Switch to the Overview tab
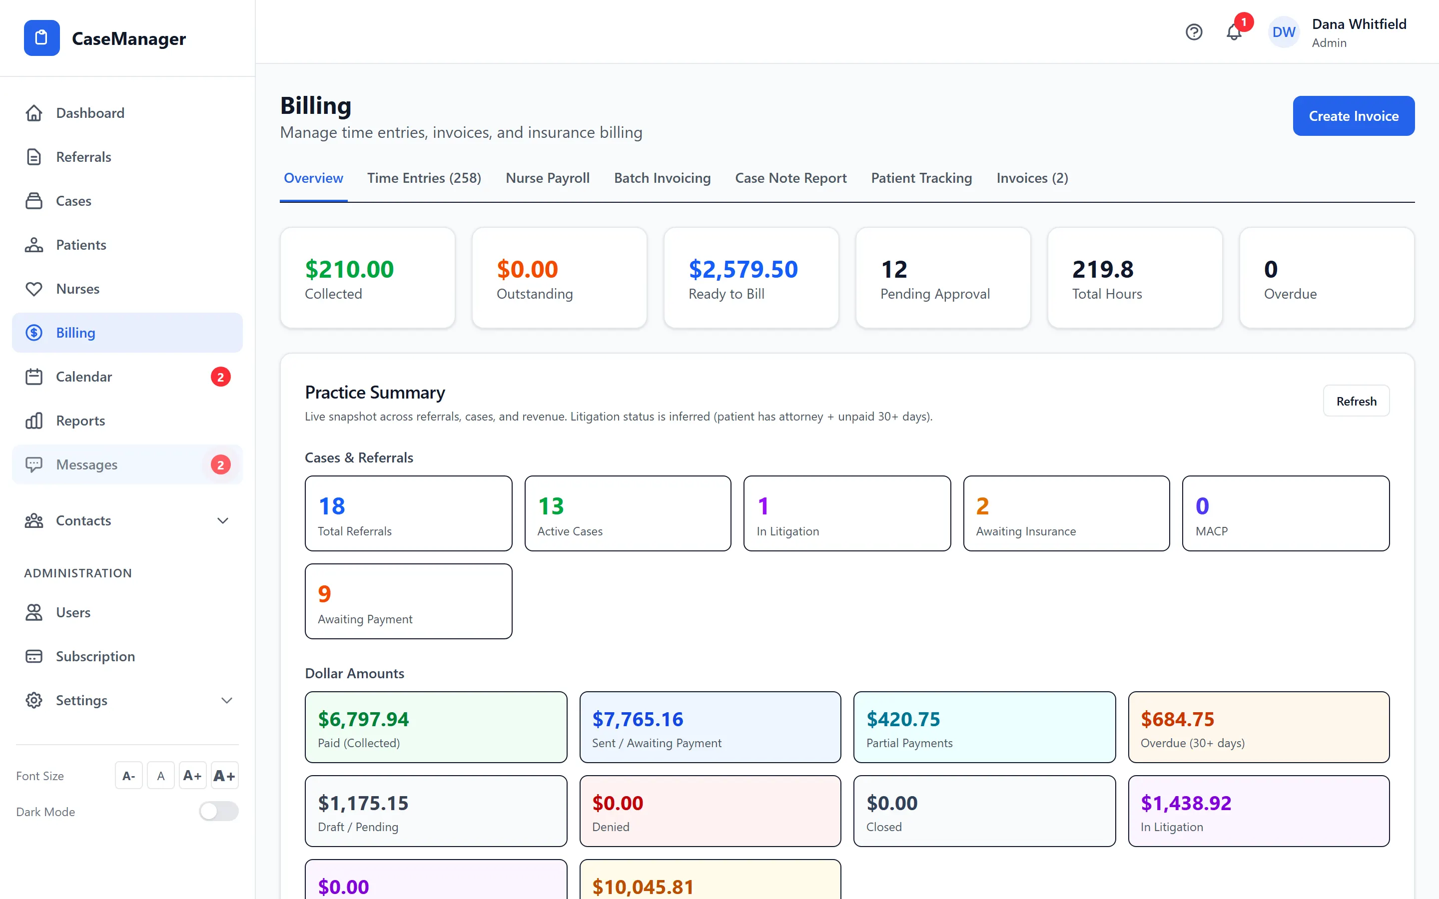This screenshot has width=1439, height=899. pyautogui.click(x=313, y=178)
